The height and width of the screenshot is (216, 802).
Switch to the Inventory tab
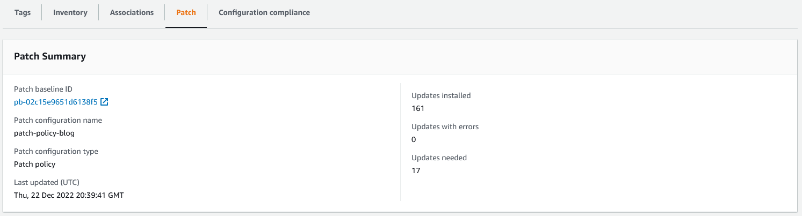[70, 12]
